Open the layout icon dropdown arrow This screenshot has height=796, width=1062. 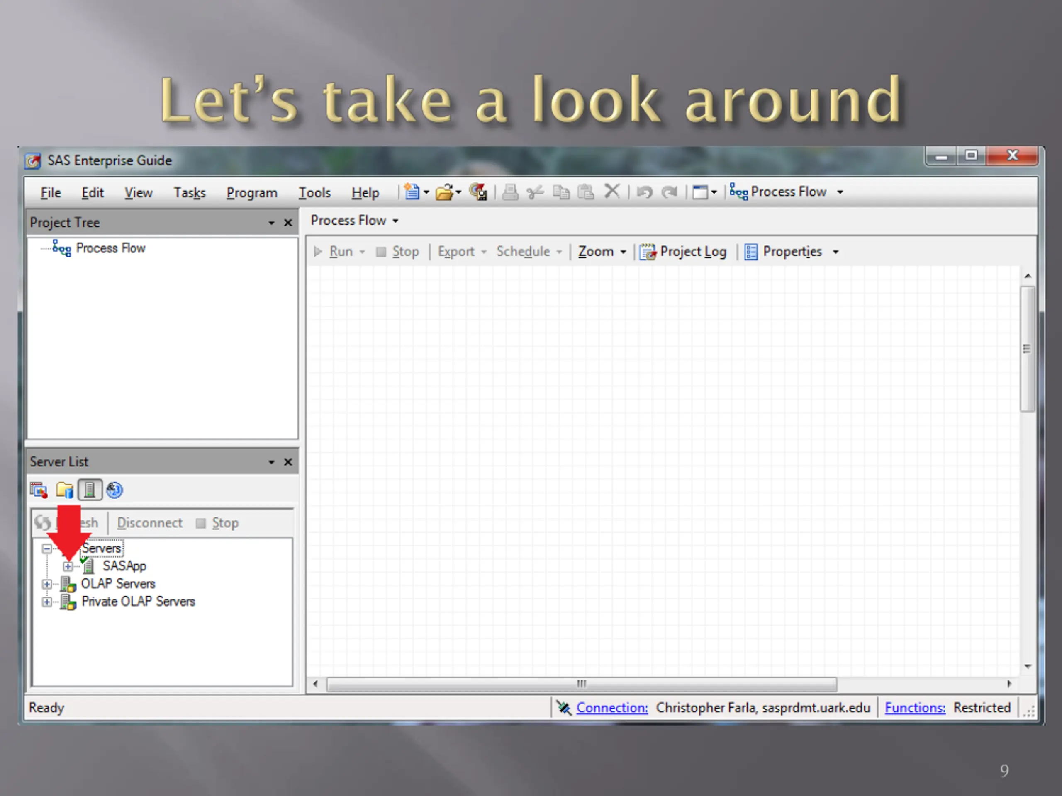pyautogui.click(x=714, y=192)
